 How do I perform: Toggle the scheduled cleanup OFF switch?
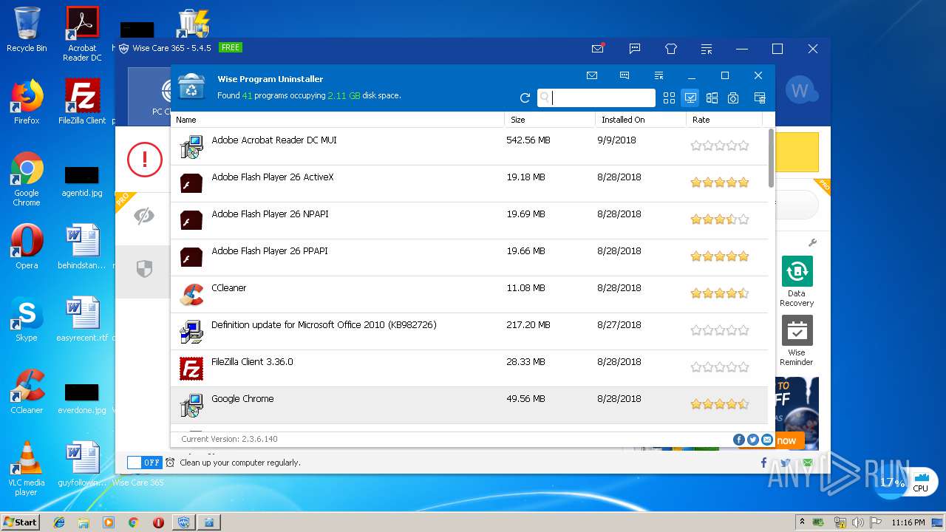tap(144, 463)
